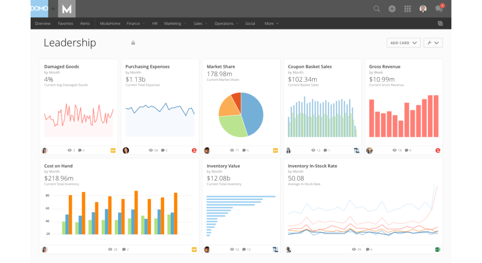482x263 pixels.
Task: Expand the Operations menu
Action: coord(226,23)
